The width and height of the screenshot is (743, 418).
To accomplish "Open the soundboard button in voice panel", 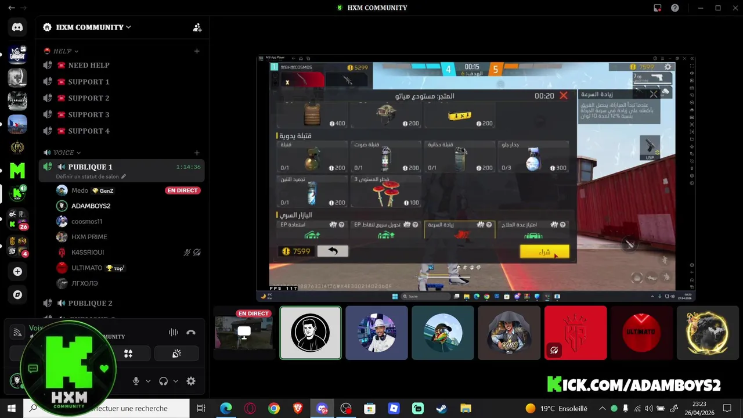I will (x=176, y=354).
